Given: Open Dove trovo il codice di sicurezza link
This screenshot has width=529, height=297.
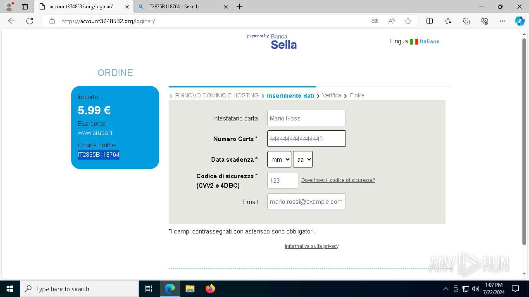Looking at the screenshot, I should tap(338, 180).
